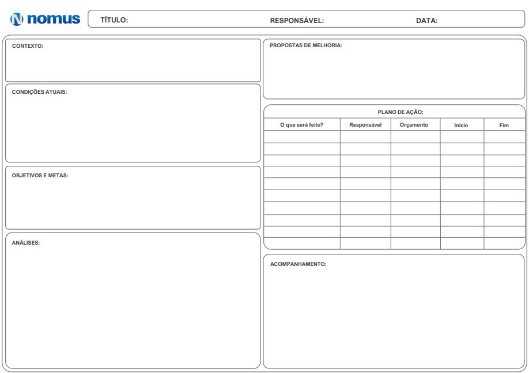Click the 'PROPOSTAS DE MELHORIA:' label
Image resolution: width=529 pixels, height=373 pixels.
coord(306,45)
